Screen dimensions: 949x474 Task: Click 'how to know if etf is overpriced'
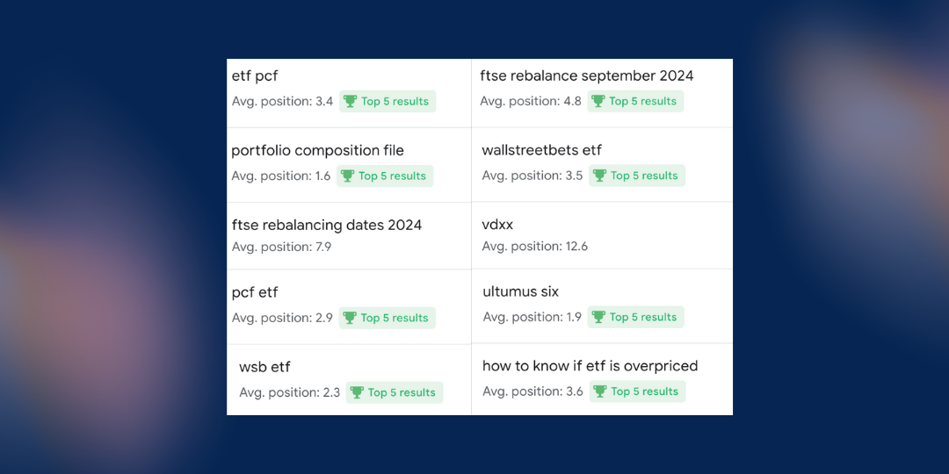tap(590, 366)
